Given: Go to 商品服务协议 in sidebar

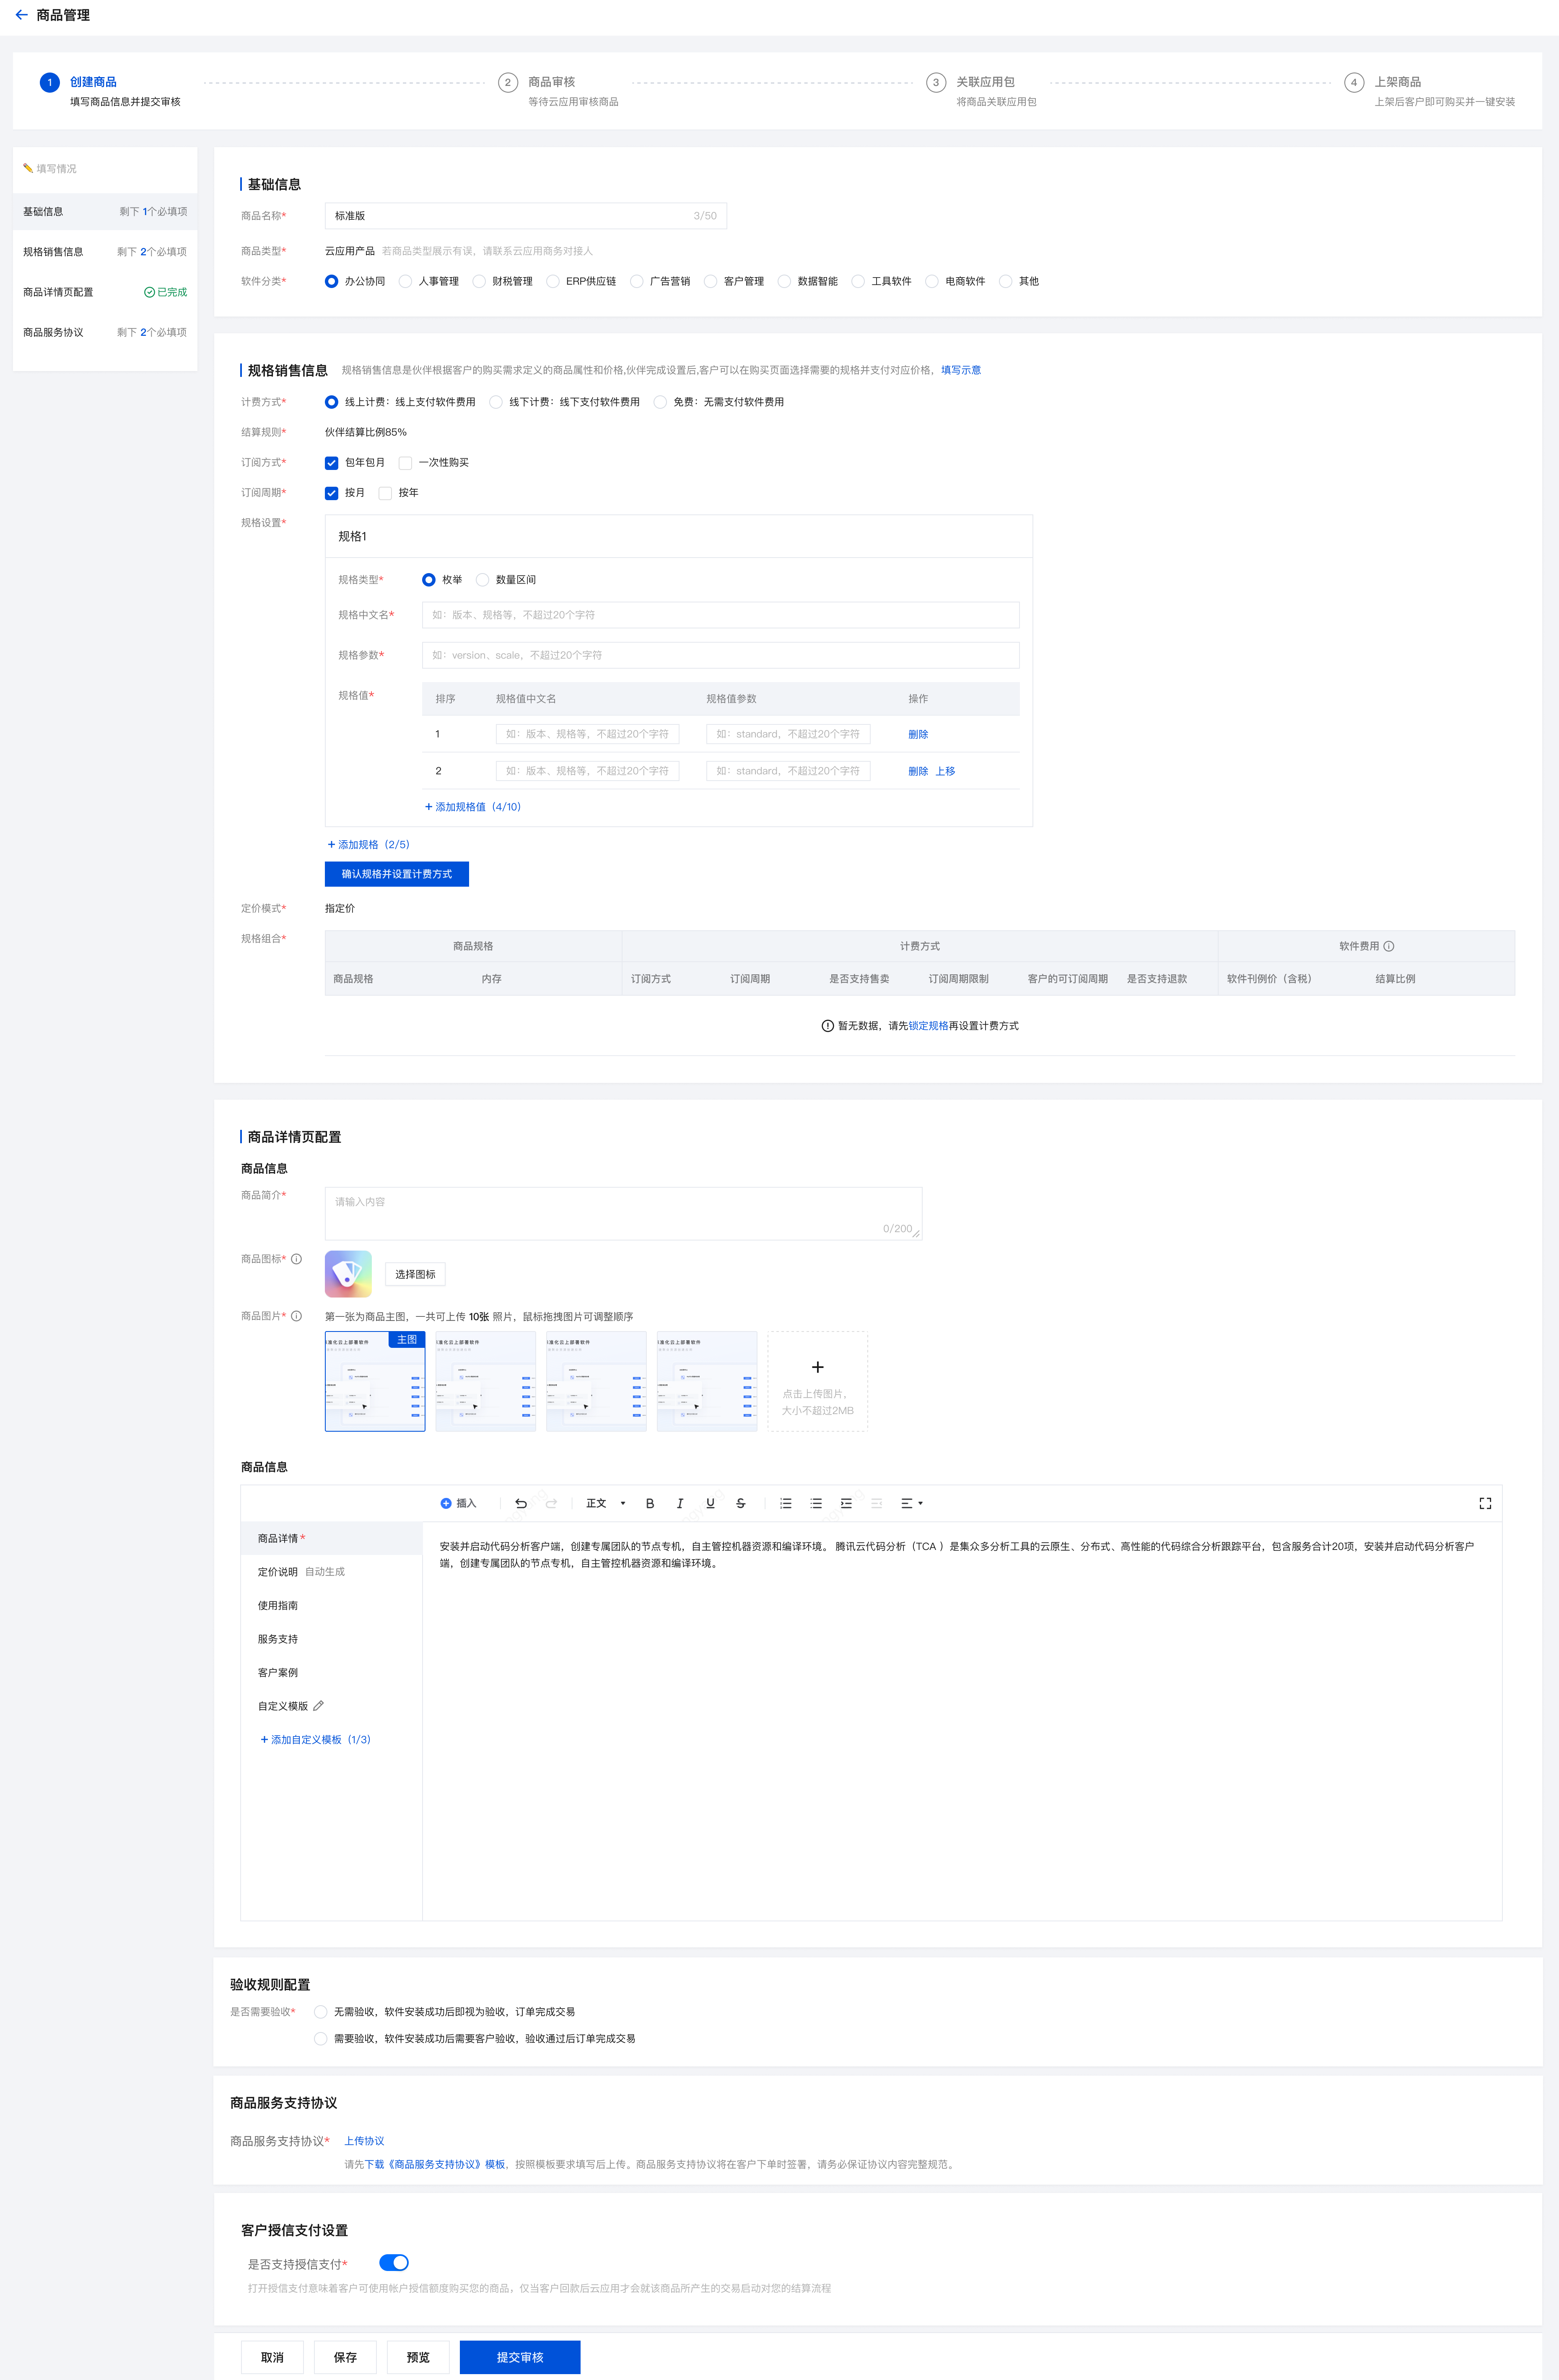Looking at the screenshot, I should pyautogui.click(x=105, y=332).
